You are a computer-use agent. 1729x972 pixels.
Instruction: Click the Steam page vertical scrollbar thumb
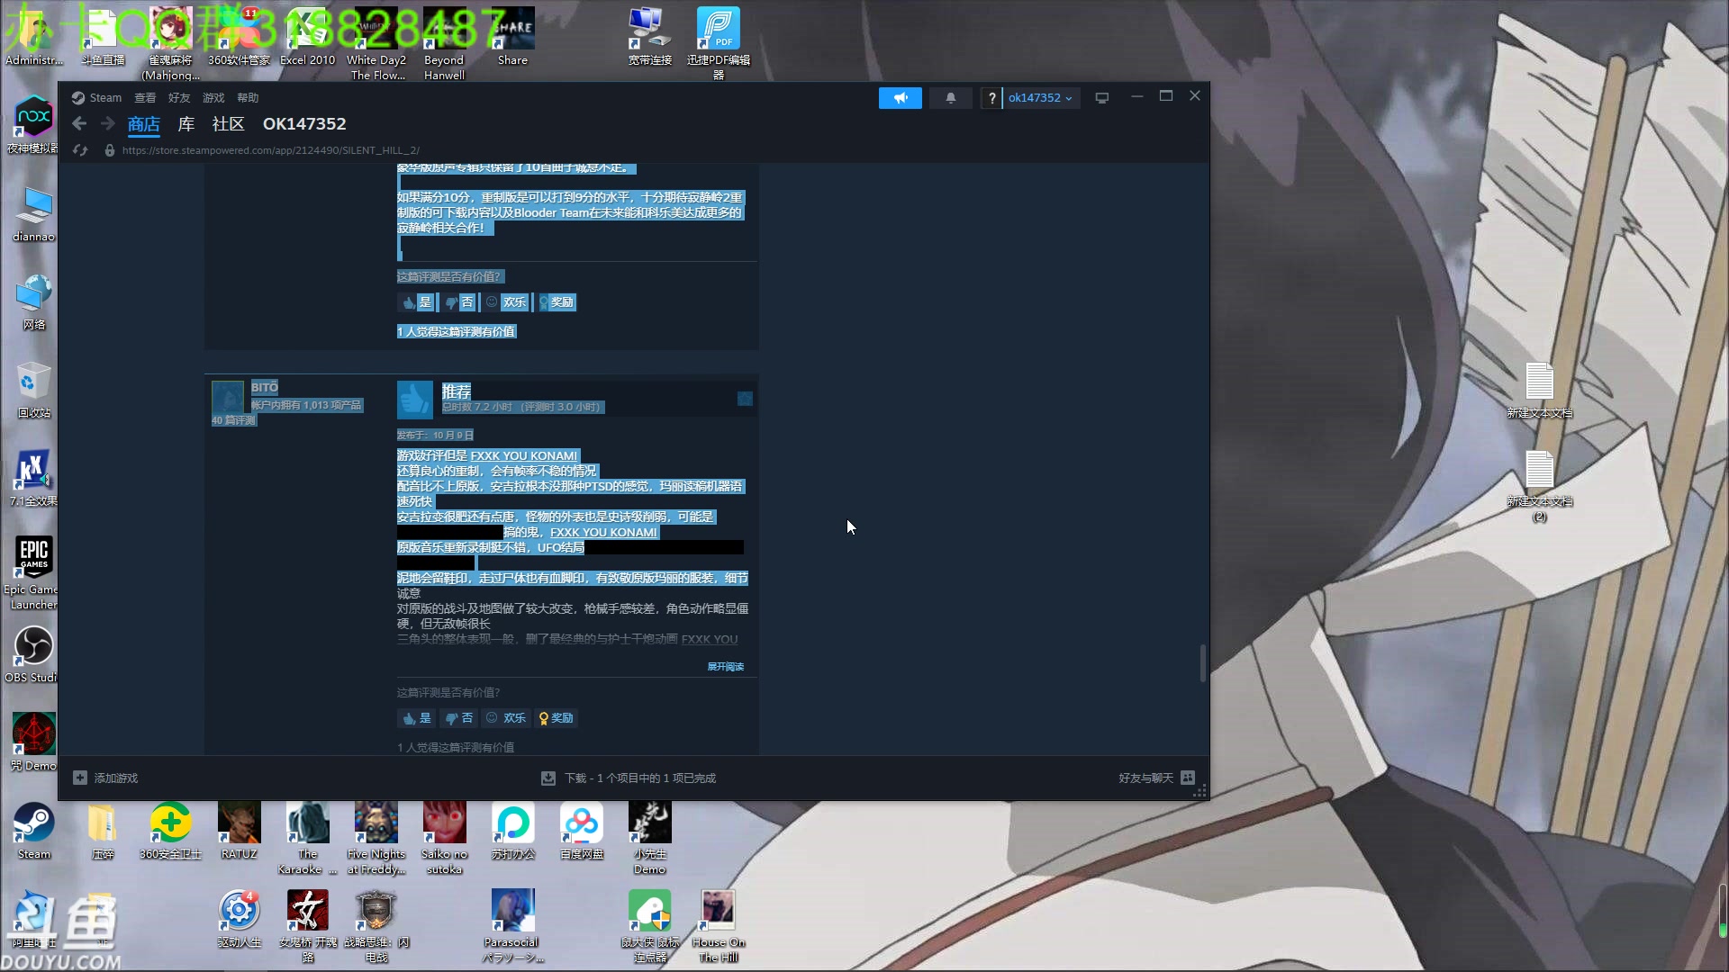click(1203, 663)
